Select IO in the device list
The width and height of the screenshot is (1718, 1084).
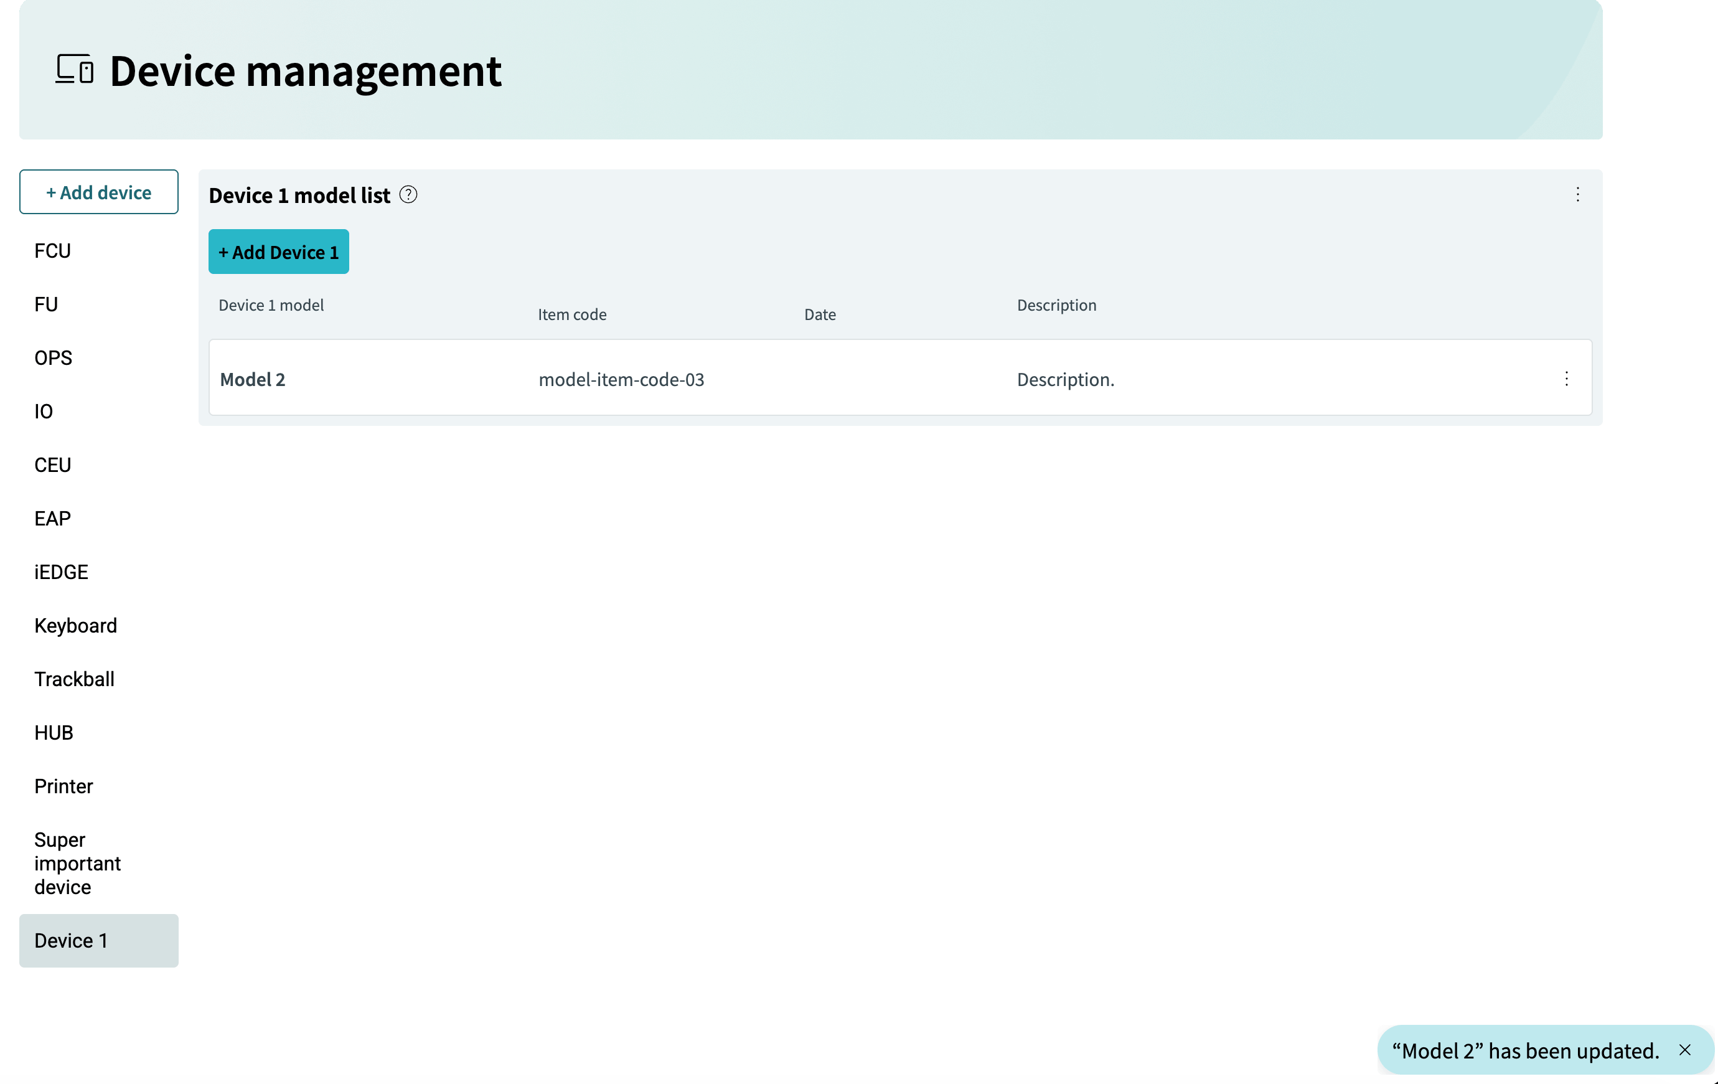click(98, 411)
